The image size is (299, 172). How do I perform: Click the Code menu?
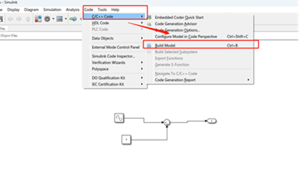tap(88, 10)
